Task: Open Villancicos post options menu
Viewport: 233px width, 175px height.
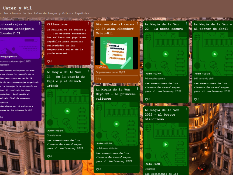Action: [x=88, y=23]
